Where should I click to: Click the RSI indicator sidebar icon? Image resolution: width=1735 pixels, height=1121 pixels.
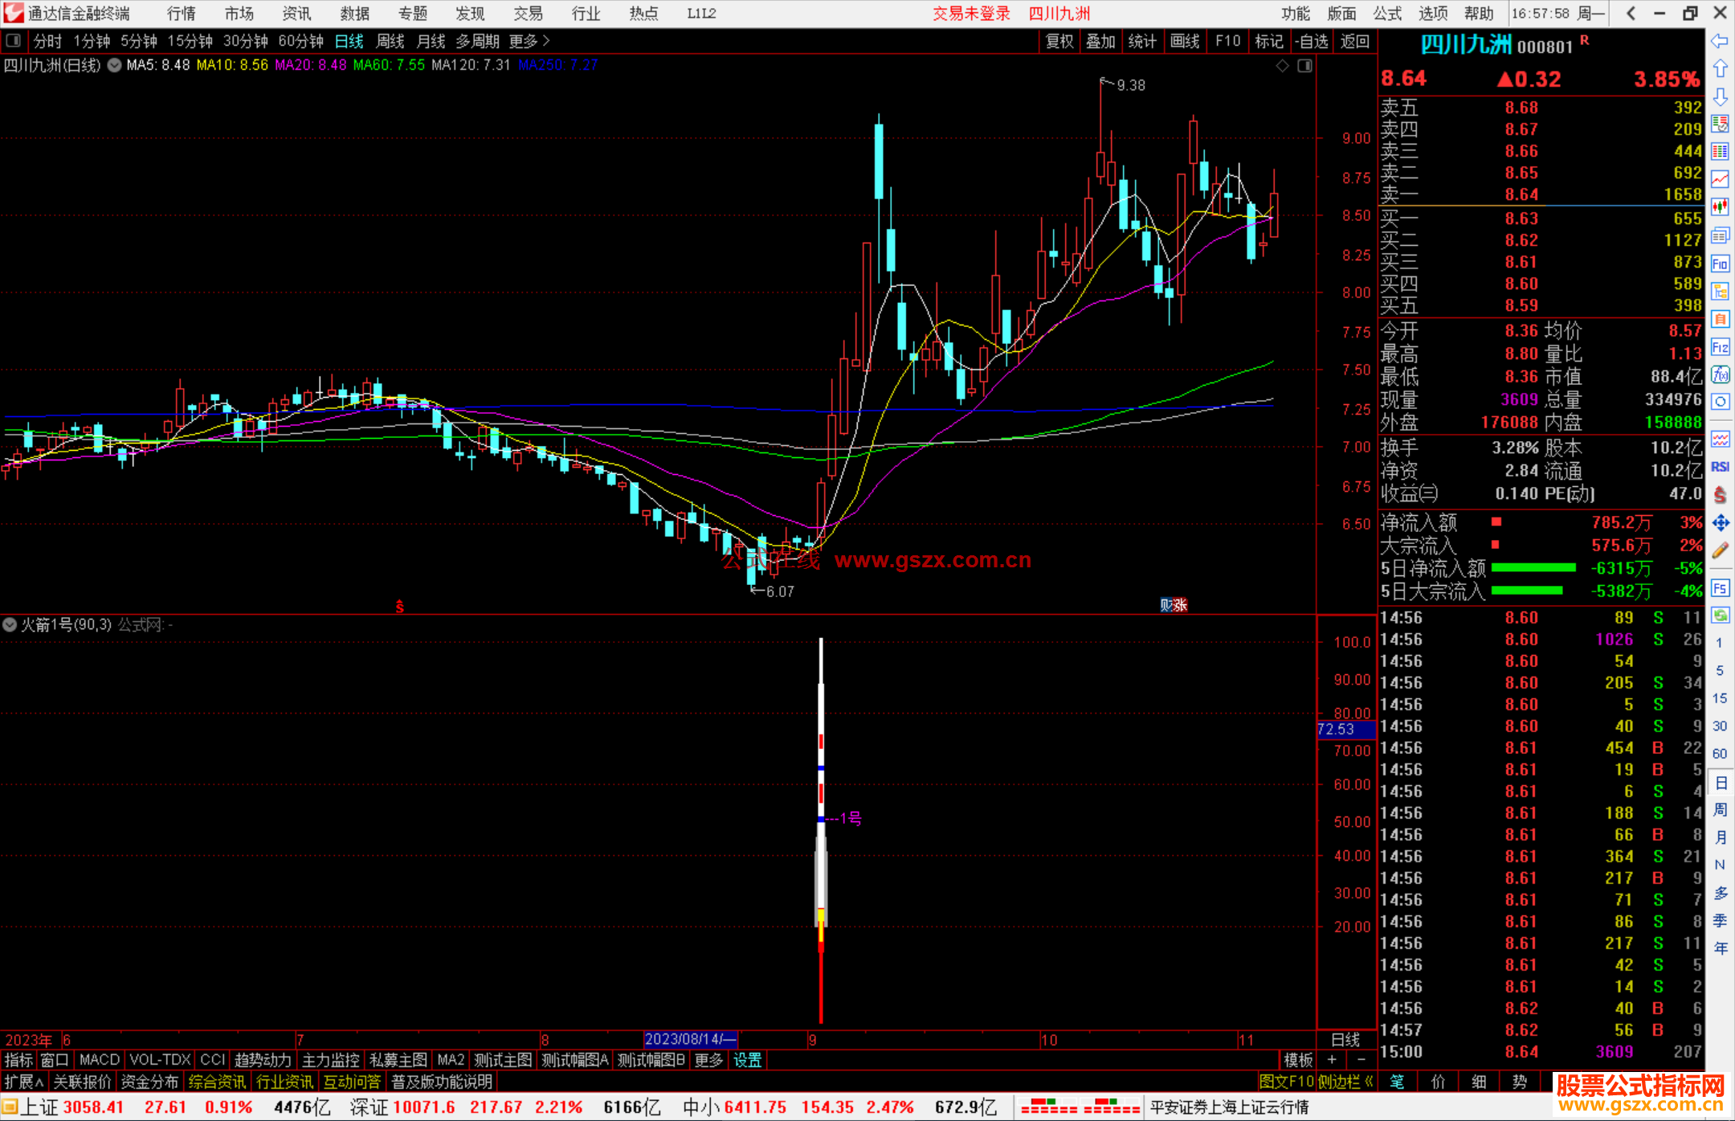pyautogui.click(x=1720, y=467)
